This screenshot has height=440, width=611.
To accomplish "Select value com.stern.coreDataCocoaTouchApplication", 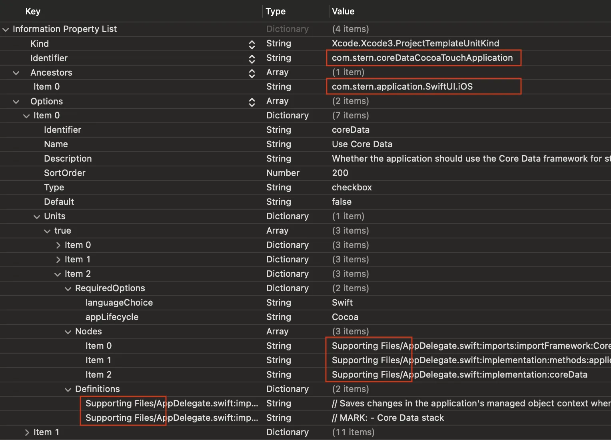I will (x=422, y=58).
